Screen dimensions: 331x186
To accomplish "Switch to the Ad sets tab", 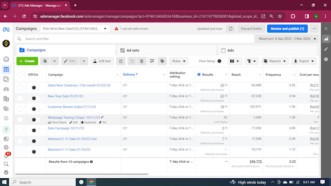I will [x=167, y=51].
